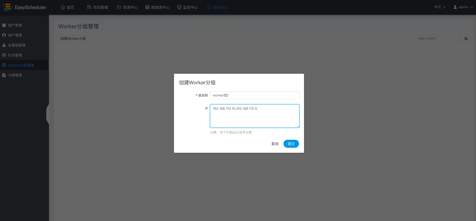Click the 用户管理 user icon
The width and height of the screenshot is (476, 221).
pos(4,35)
